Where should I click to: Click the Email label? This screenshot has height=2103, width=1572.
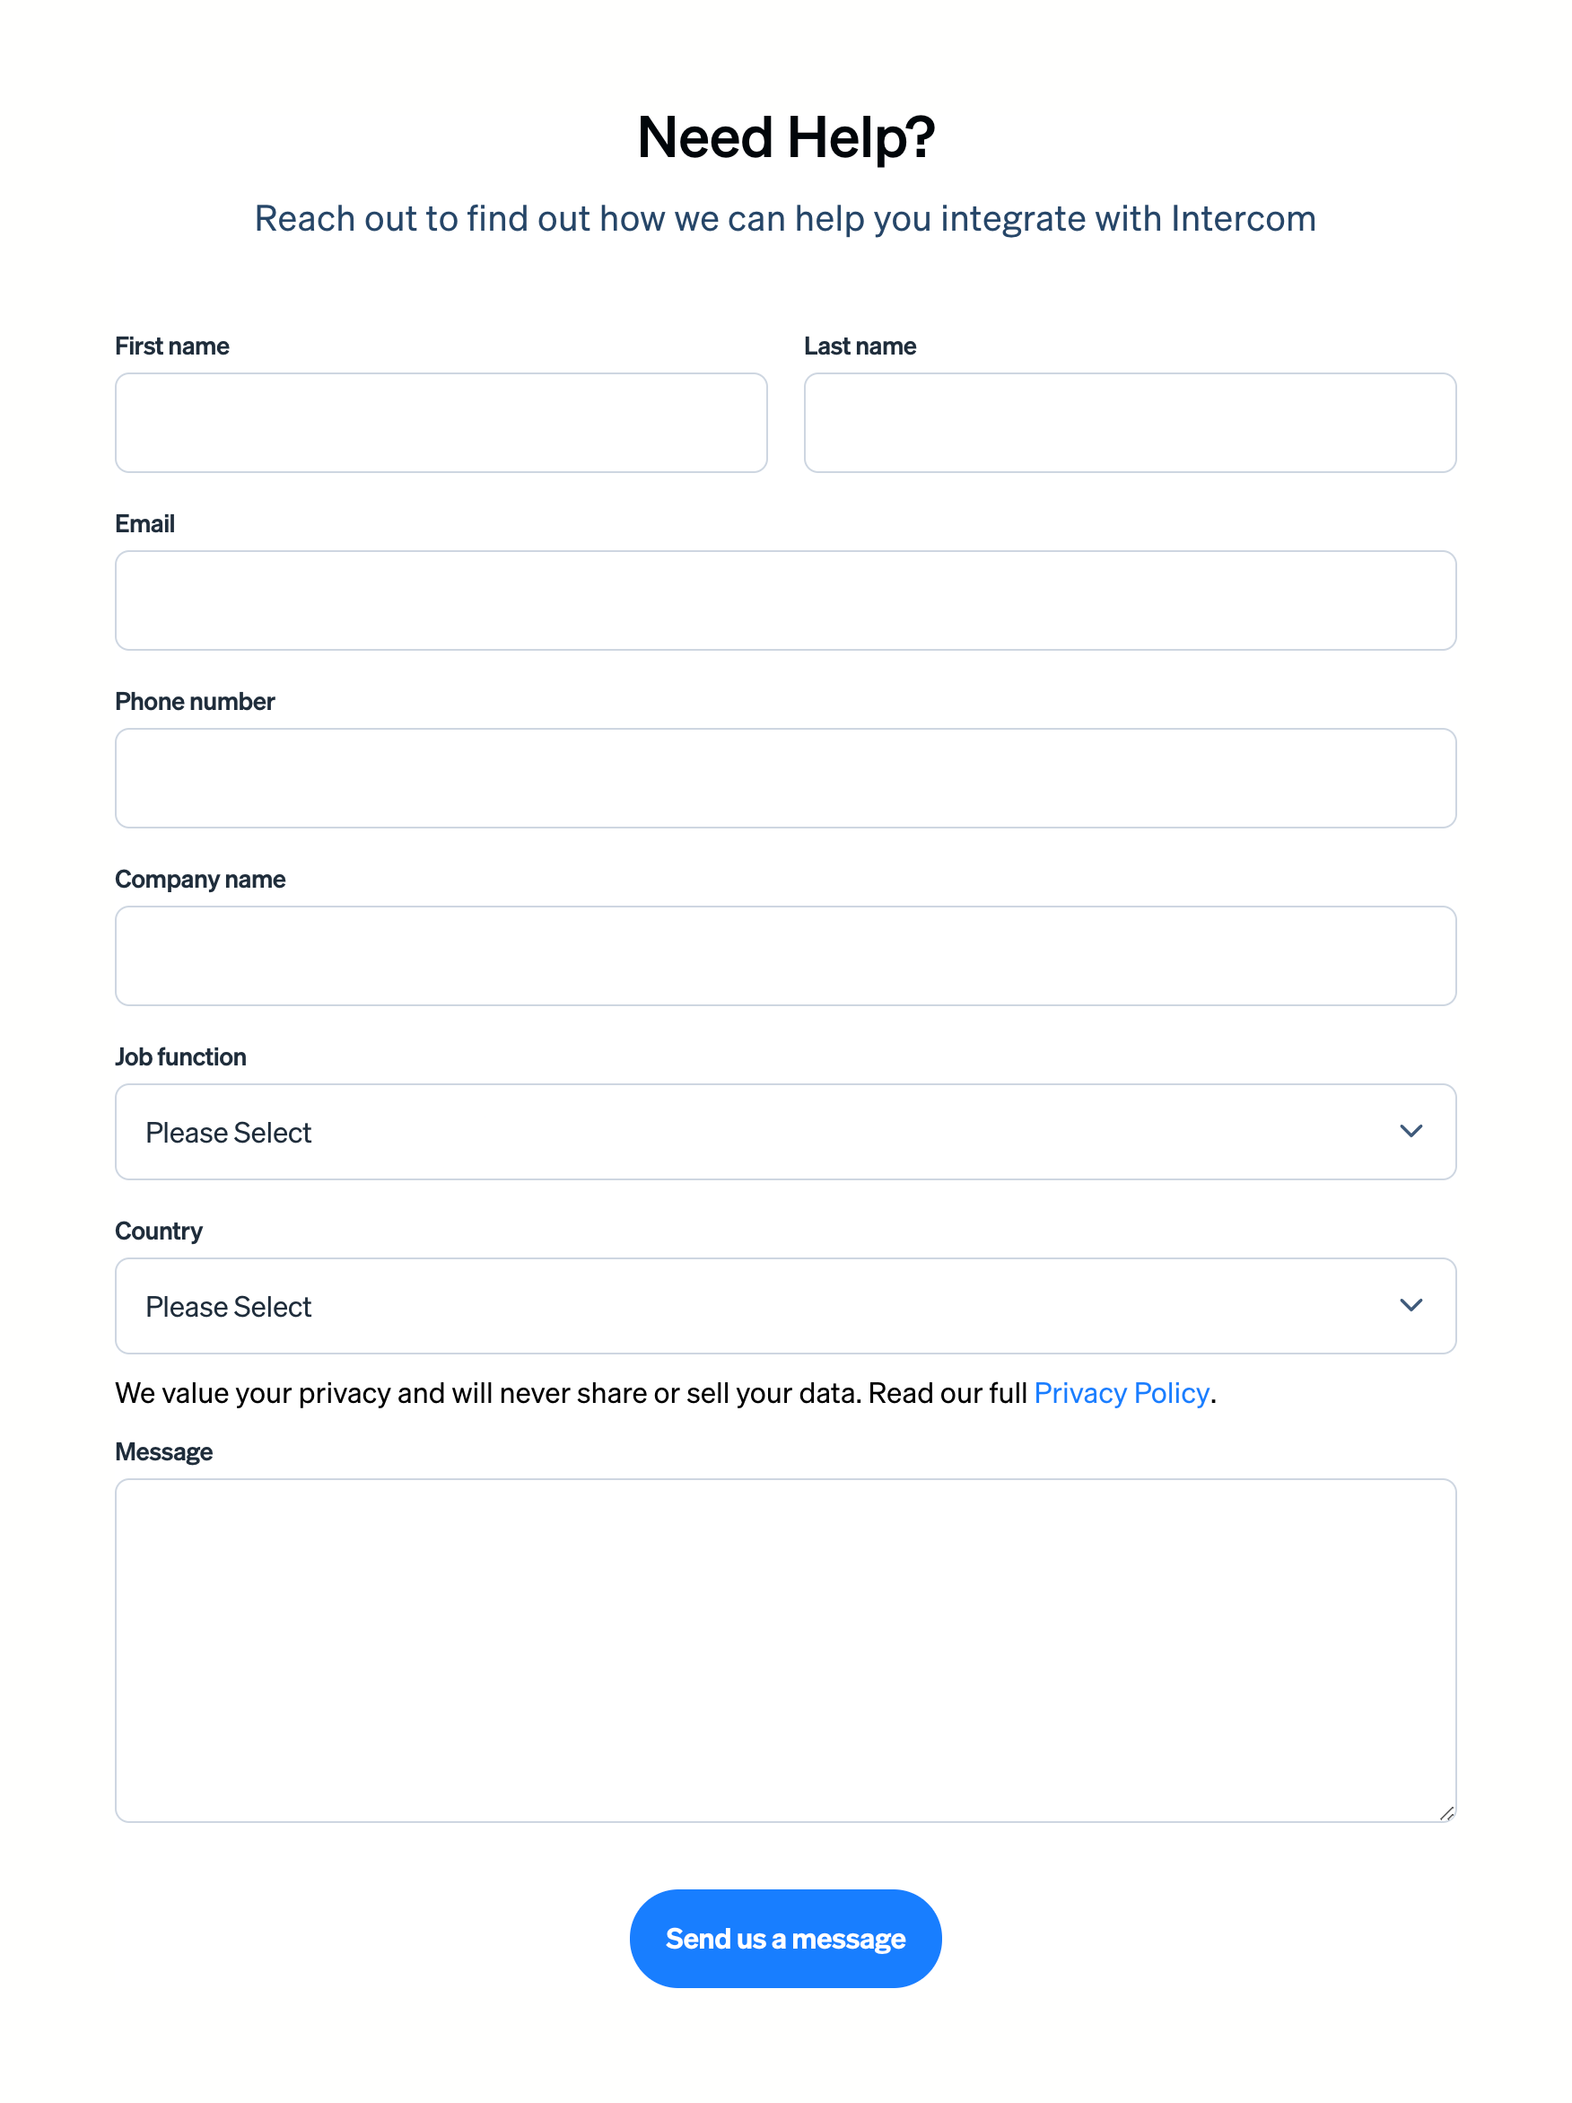[144, 523]
